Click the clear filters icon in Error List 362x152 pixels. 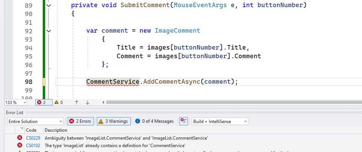tap(184, 121)
